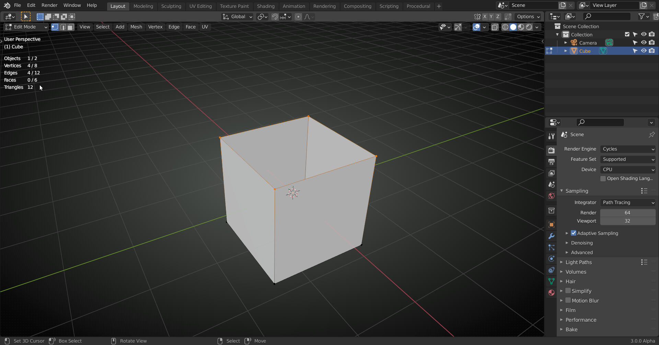Toggle X-ray view
The width and height of the screenshot is (659, 345).
click(x=495, y=27)
